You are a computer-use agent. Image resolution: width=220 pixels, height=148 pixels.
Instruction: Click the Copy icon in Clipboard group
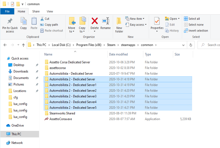(23, 22)
